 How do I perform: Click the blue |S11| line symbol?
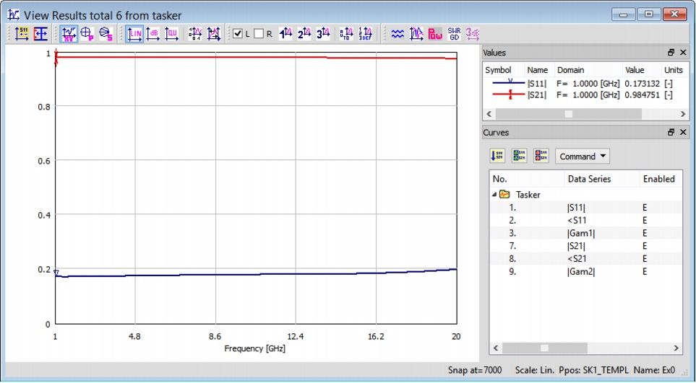pos(509,82)
